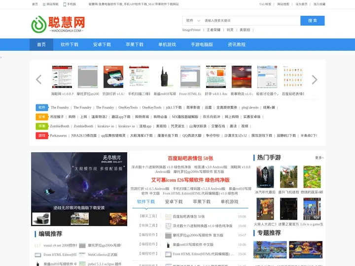Open the 摩托罗拉gp200 carousel thumbnail
355x266 pixels.
88,77
